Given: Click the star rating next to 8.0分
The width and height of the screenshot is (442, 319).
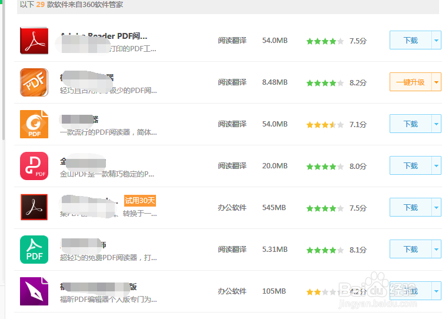Looking at the screenshot, I should (325, 167).
